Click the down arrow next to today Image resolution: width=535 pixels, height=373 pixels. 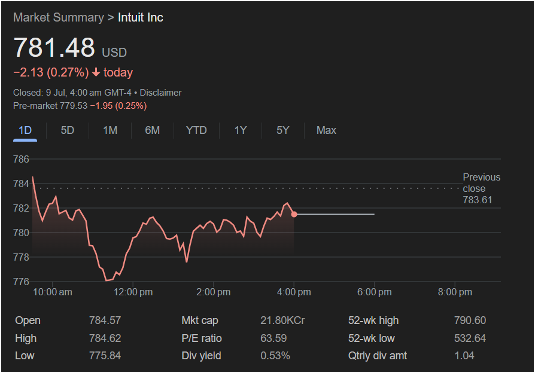tap(96, 72)
